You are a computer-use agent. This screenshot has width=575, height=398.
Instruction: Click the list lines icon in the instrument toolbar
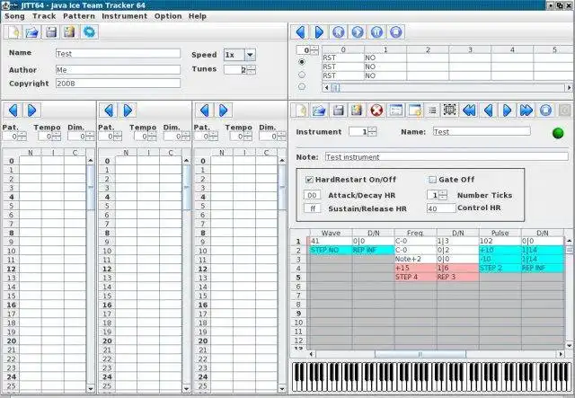click(433, 110)
